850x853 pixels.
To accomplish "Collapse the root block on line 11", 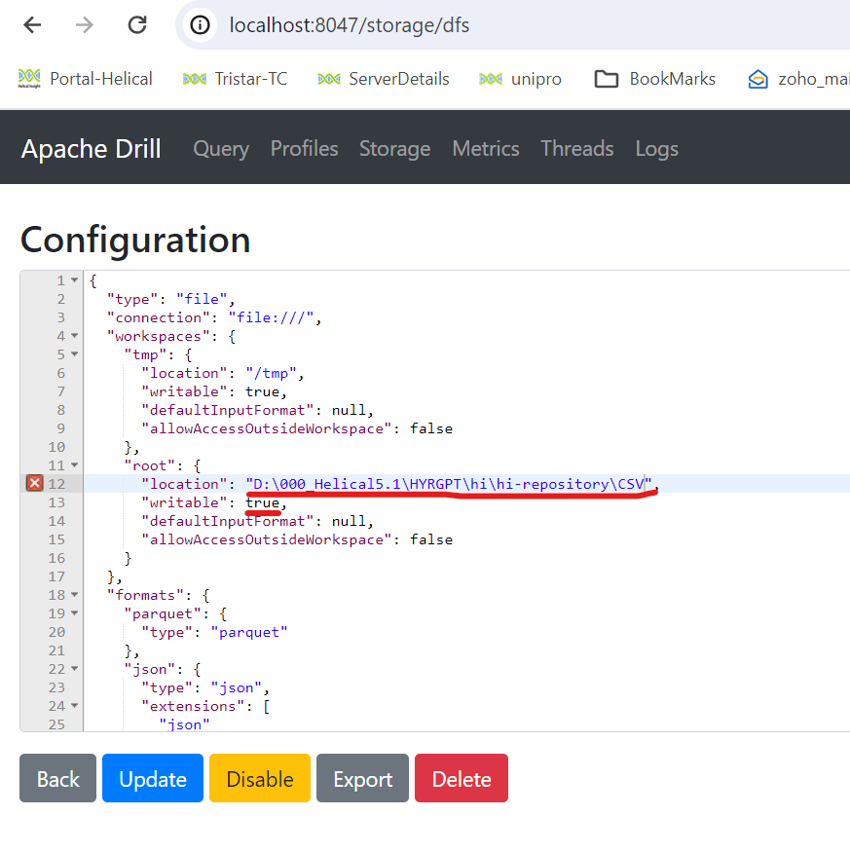I will coord(75,465).
